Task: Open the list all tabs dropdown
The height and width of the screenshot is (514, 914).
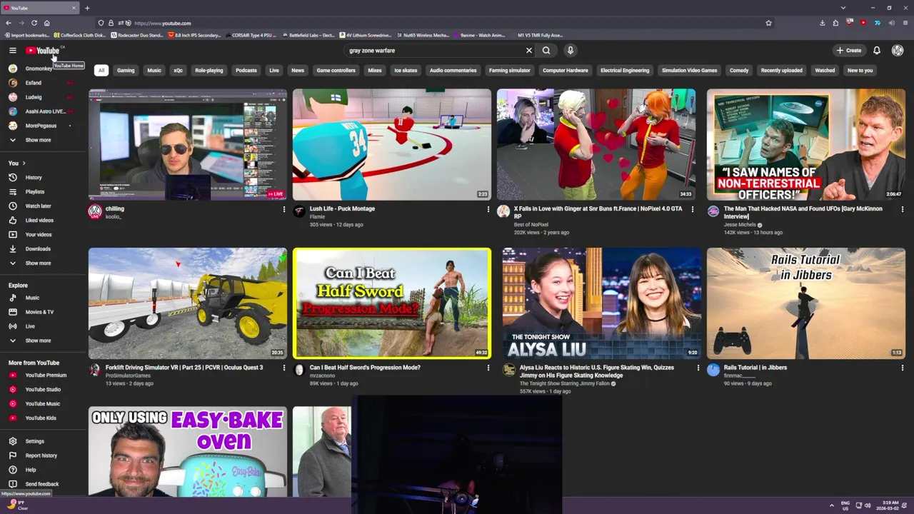Action: (x=843, y=8)
